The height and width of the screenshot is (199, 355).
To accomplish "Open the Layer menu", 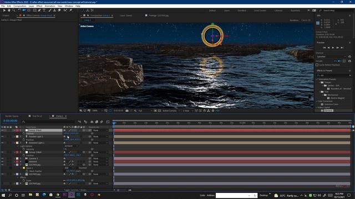I will point(32,6).
